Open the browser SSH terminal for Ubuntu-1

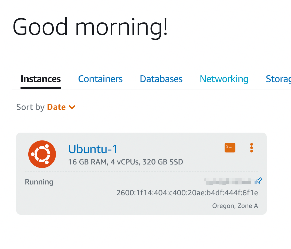pos(230,147)
